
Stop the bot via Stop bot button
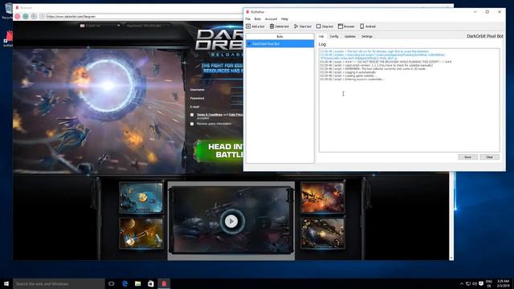(324, 26)
